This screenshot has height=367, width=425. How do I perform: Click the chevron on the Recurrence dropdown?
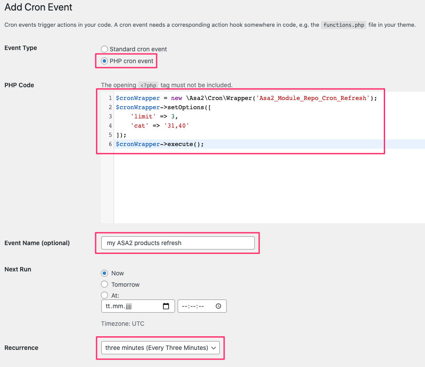(x=213, y=347)
